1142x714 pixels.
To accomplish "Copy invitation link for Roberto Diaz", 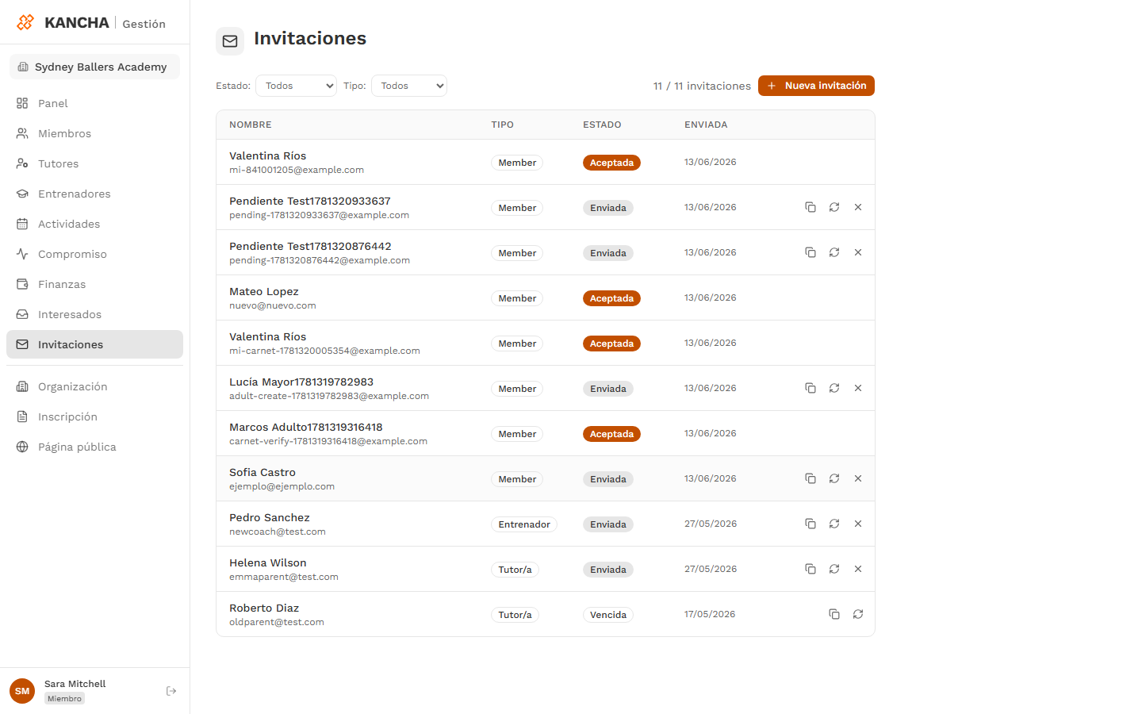I will coord(834,614).
